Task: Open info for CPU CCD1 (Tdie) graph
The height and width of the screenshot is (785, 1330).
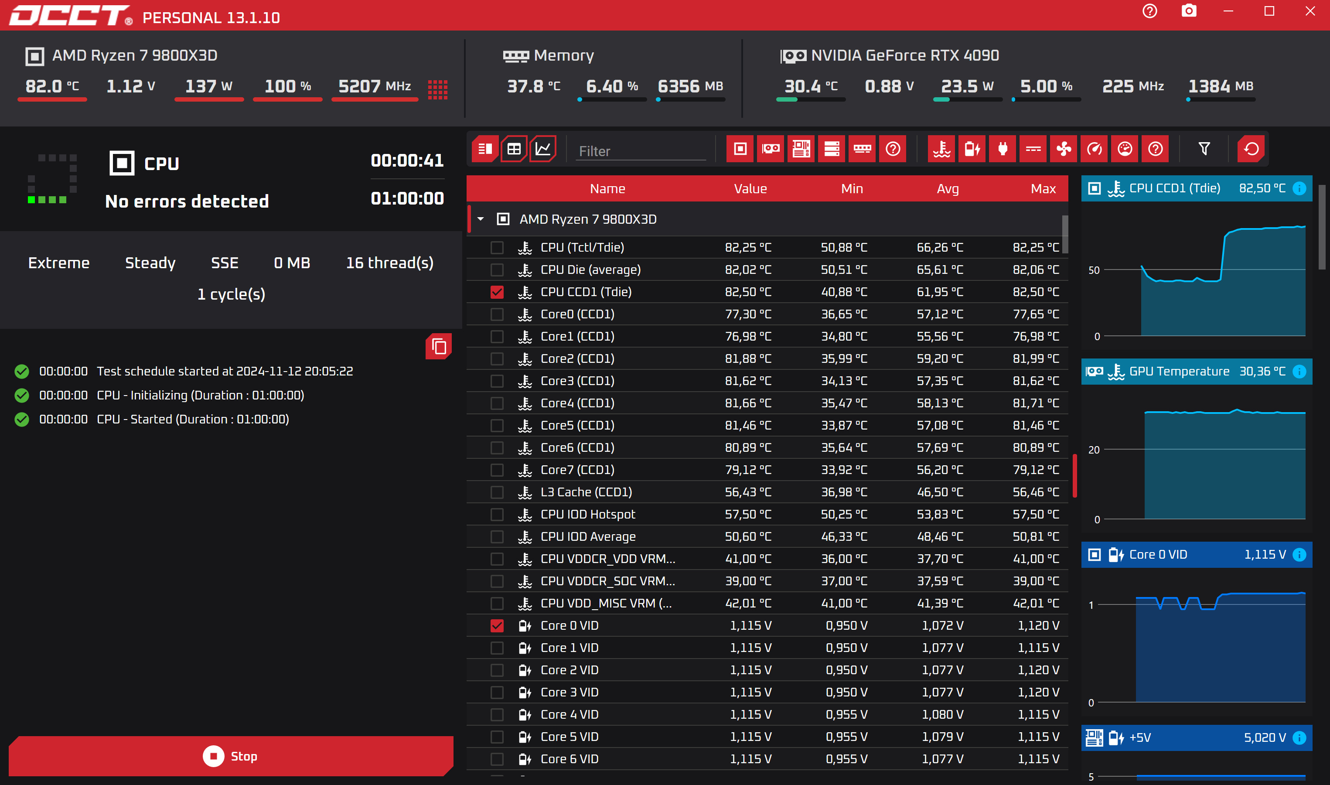Action: tap(1299, 188)
